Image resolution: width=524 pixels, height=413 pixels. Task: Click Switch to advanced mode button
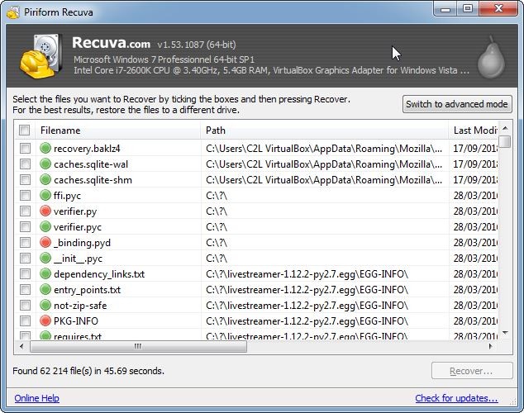pyautogui.click(x=457, y=104)
